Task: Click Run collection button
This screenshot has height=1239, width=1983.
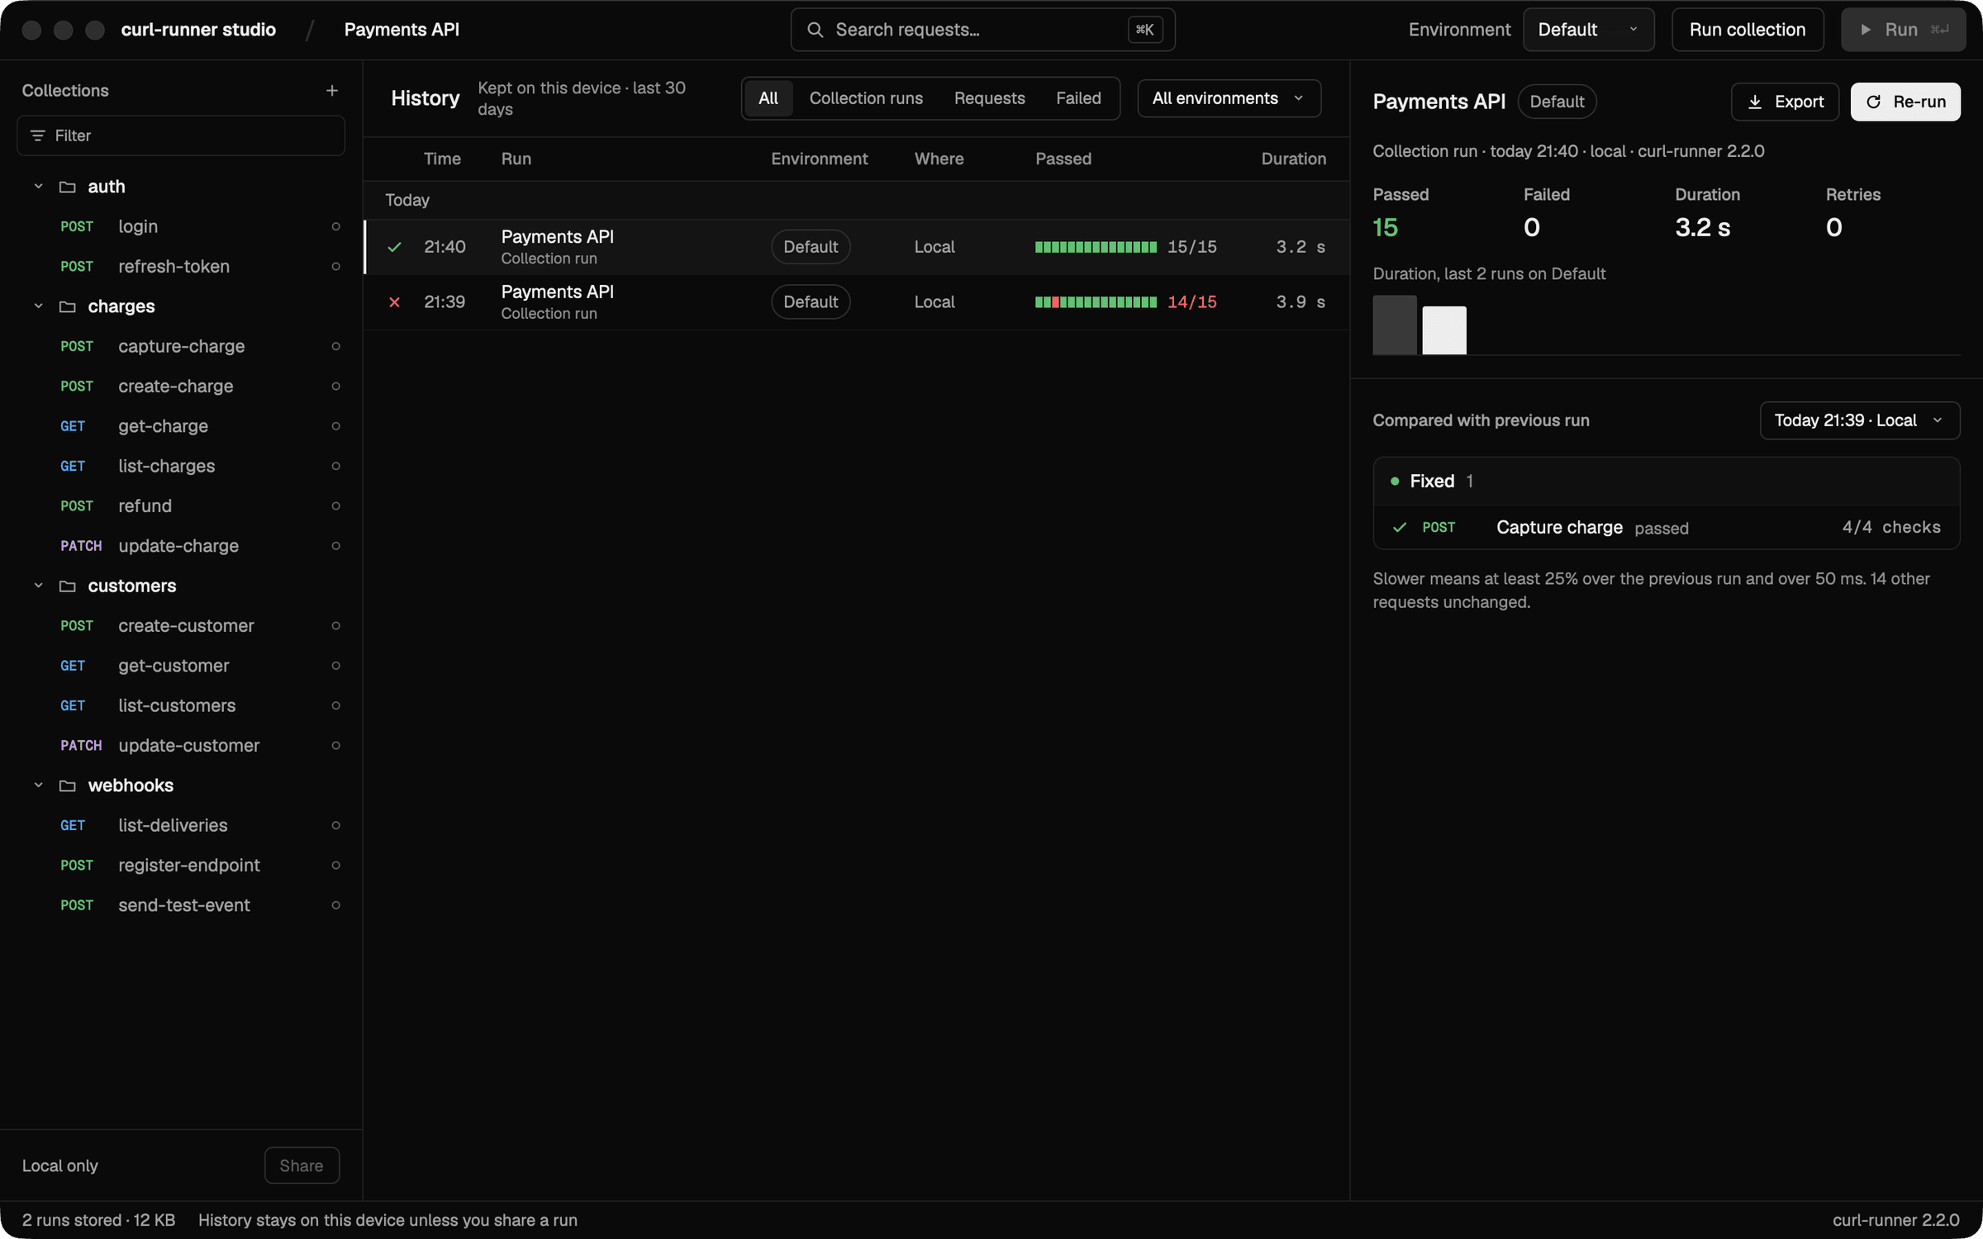Action: [1748, 30]
